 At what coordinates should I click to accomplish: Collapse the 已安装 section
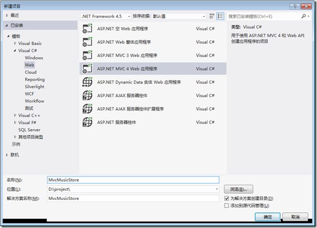point(7,26)
